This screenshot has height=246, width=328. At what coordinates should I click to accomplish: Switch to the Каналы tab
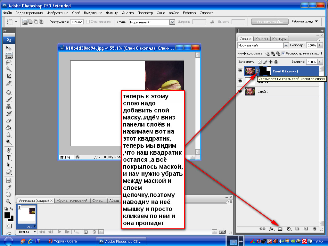pyautogui.click(x=261, y=39)
